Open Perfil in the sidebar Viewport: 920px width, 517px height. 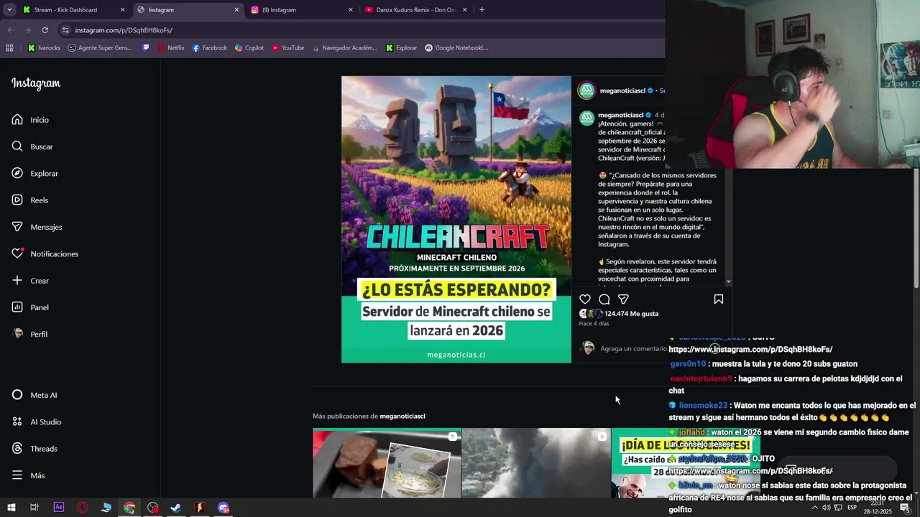click(x=30, y=335)
